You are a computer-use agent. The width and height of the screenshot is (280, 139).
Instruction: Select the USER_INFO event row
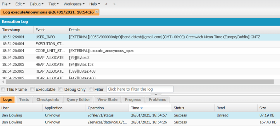coord(140,37)
